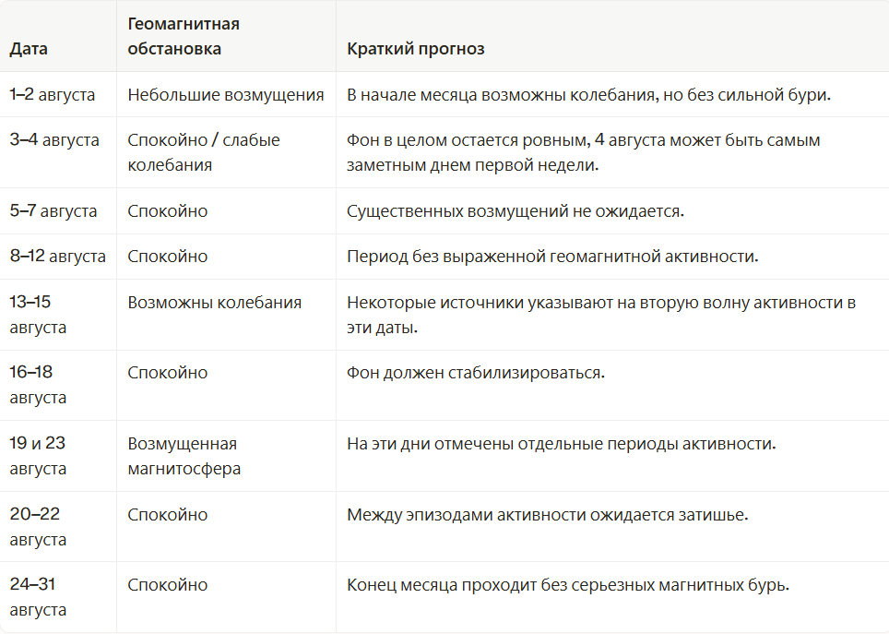Image resolution: width=889 pixels, height=634 pixels.
Task: Select the 'Геомагнитная обстановка' column header
Action: point(184,36)
